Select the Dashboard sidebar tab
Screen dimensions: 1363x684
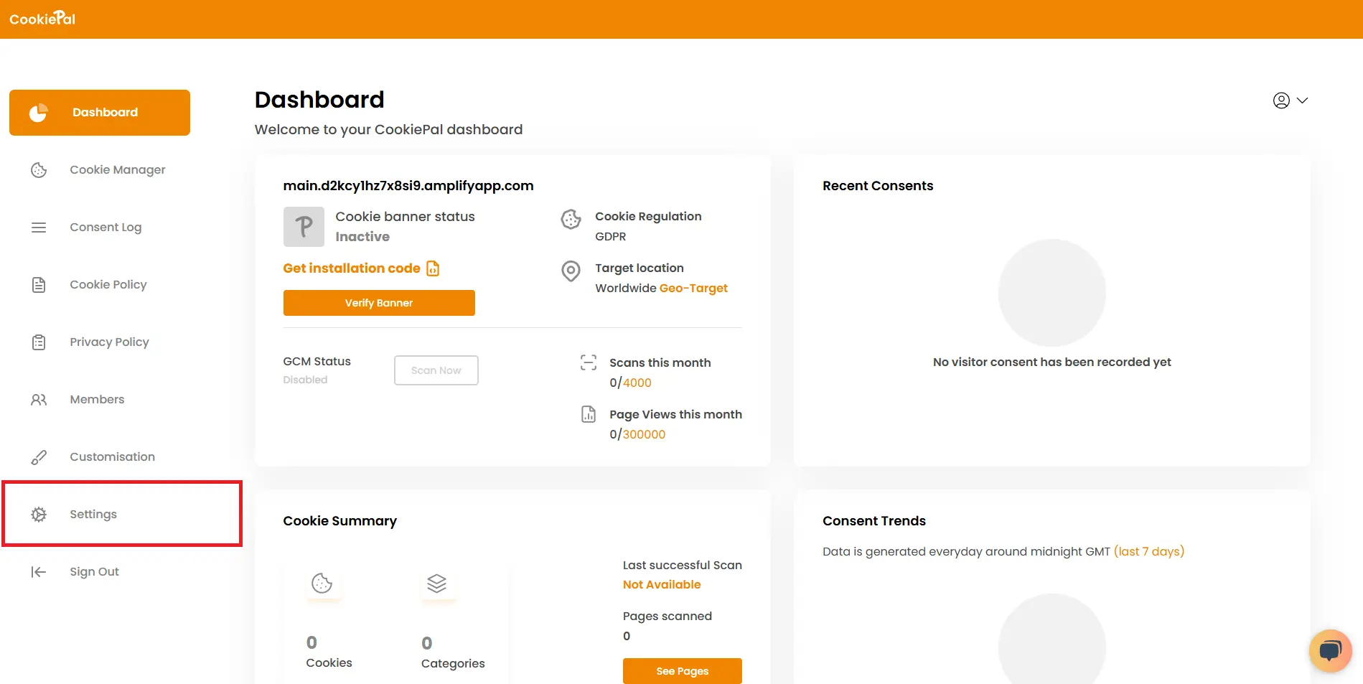click(x=100, y=113)
